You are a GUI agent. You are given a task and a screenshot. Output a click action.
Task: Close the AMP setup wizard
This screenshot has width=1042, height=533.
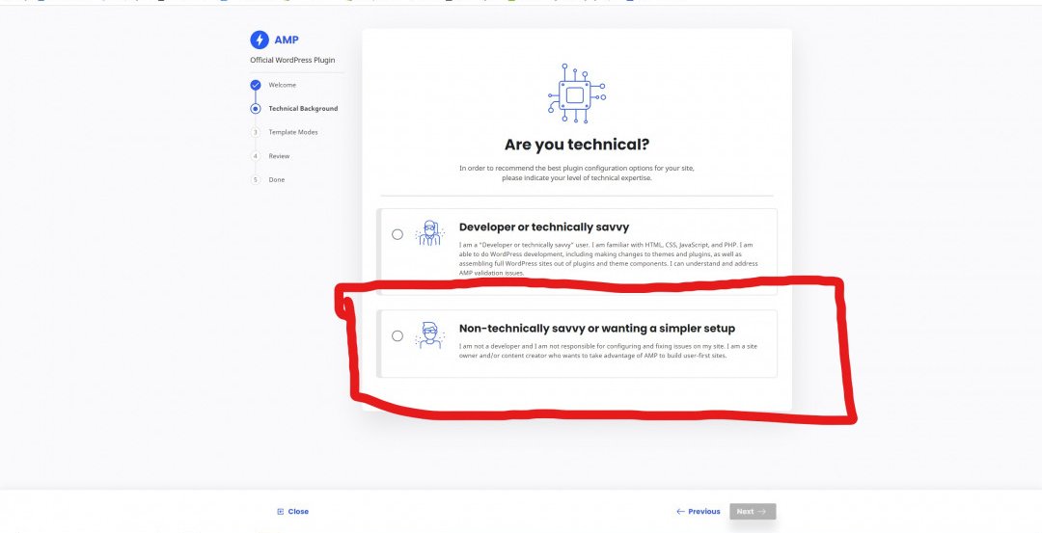coord(292,512)
